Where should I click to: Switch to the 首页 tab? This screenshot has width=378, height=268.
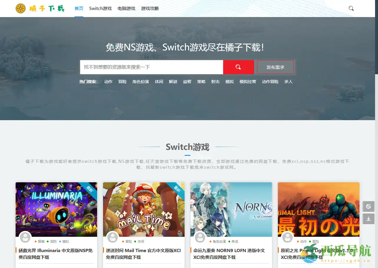pos(79,9)
